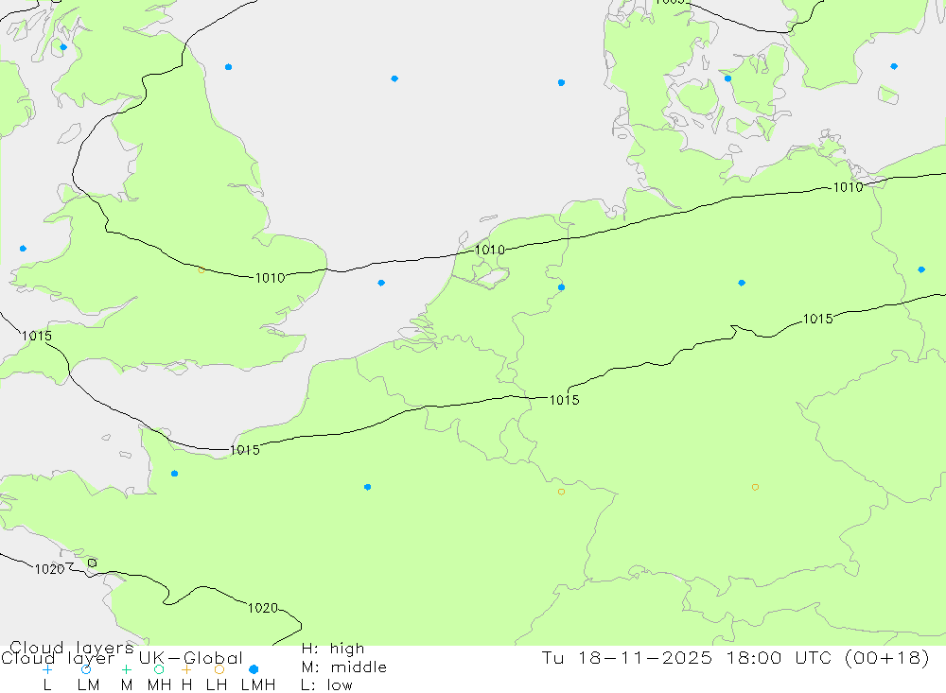Select the blue cloud marker in the Irish Sea
This screenshot has height=693, width=946.
click(23, 249)
